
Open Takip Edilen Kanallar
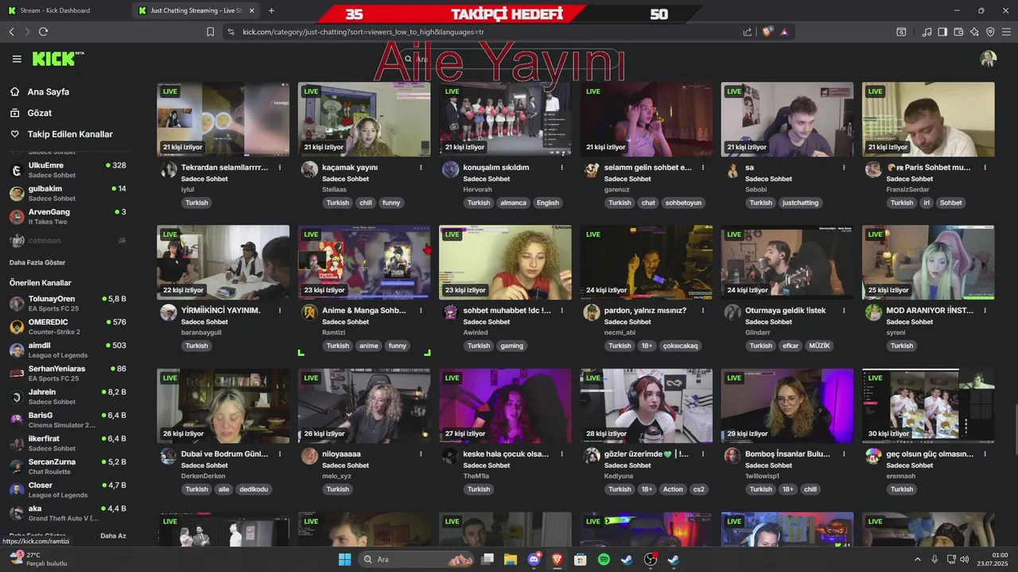pos(70,134)
